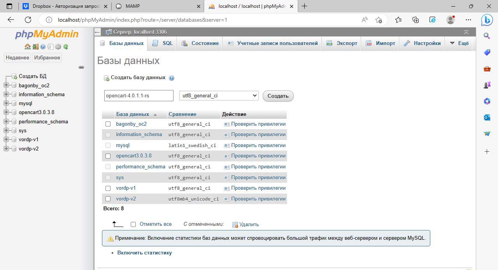Open the Ещё dropdown menu tab
The width and height of the screenshot is (498, 270).
pos(459,43)
